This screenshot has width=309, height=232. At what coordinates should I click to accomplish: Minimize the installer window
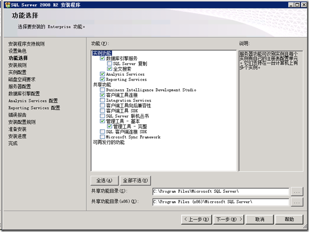[291, 5]
